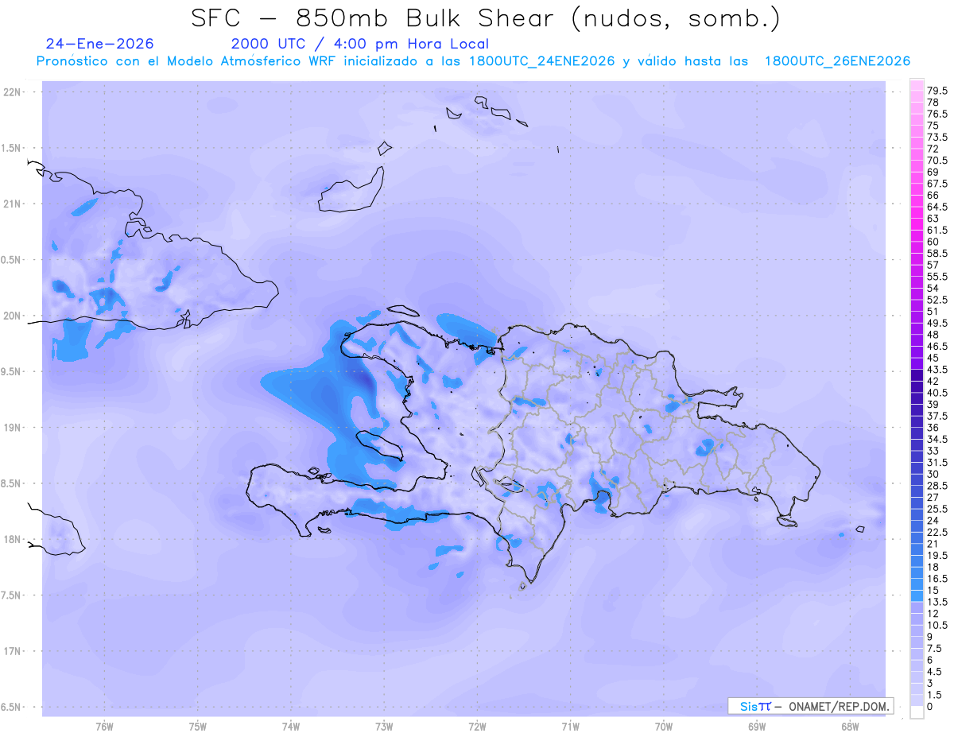Image resolution: width=954 pixels, height=737 pixels.
Task: Pick the colorbar swatch between 78 and 79.5
Action: point(916,97)
